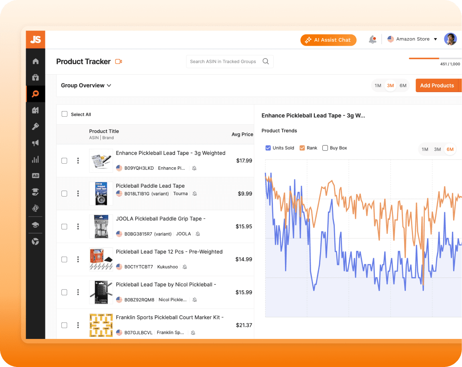This screenshot has height=367, width=462.
Task: Open three-dot menu for Nicol Pickleball row
Action: pyautogui.click(x=78, y=292)
